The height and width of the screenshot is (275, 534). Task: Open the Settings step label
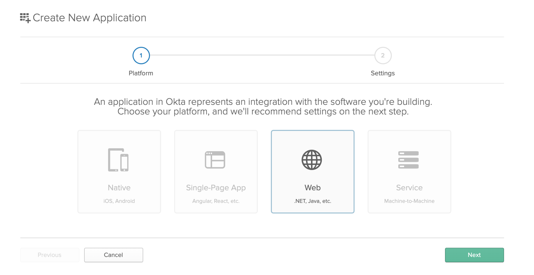(x=383, y=73)
